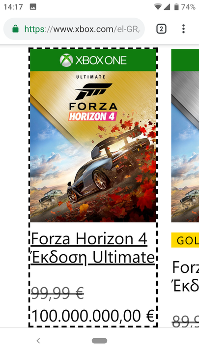The height and width of the screenshot is (354, 199).
Task: Open the tab switcher showing 2 tabs
Action: click(x=161, y=29)
